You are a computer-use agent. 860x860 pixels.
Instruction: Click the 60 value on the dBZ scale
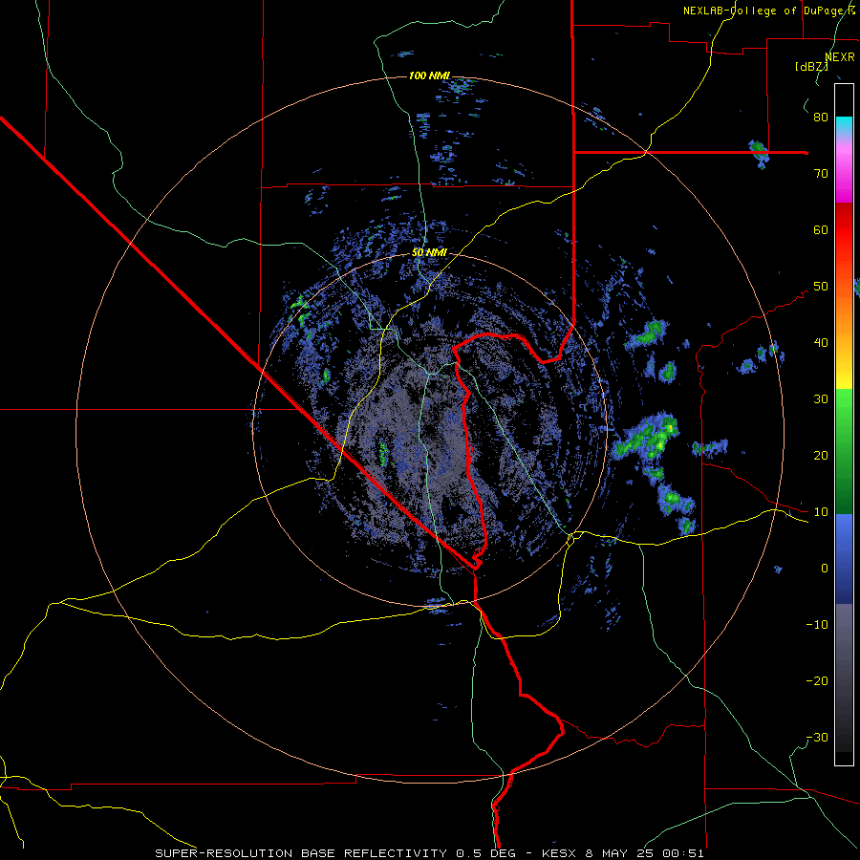[821, 229]
